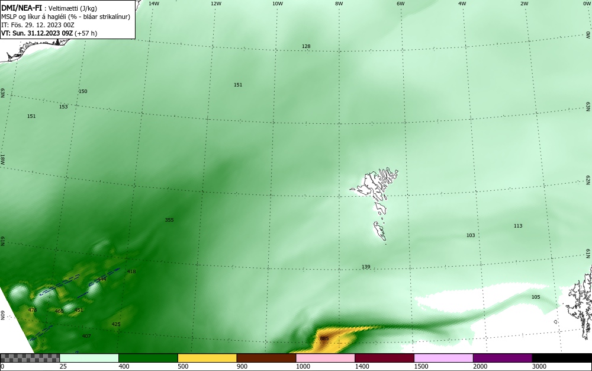Click the 418 value on the map

coord(131,271)
